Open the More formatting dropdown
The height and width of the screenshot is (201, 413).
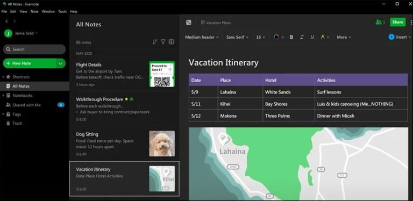(x=344, y=37)
